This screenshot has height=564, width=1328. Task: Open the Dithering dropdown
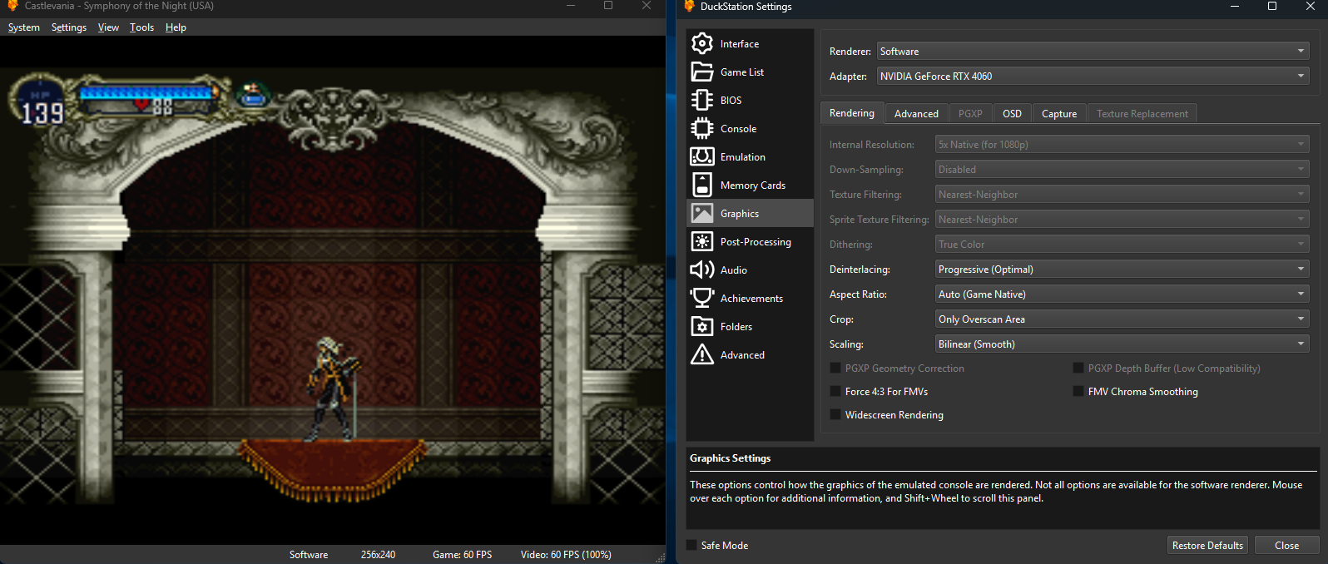[1122, 244]
